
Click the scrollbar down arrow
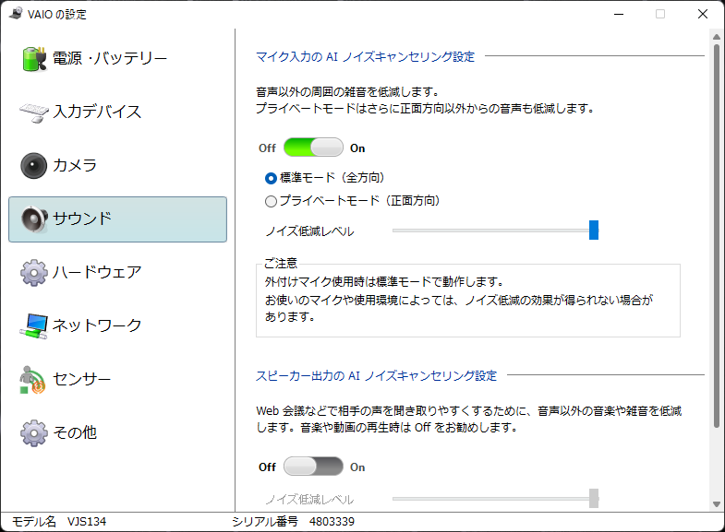tap(716, 504)
